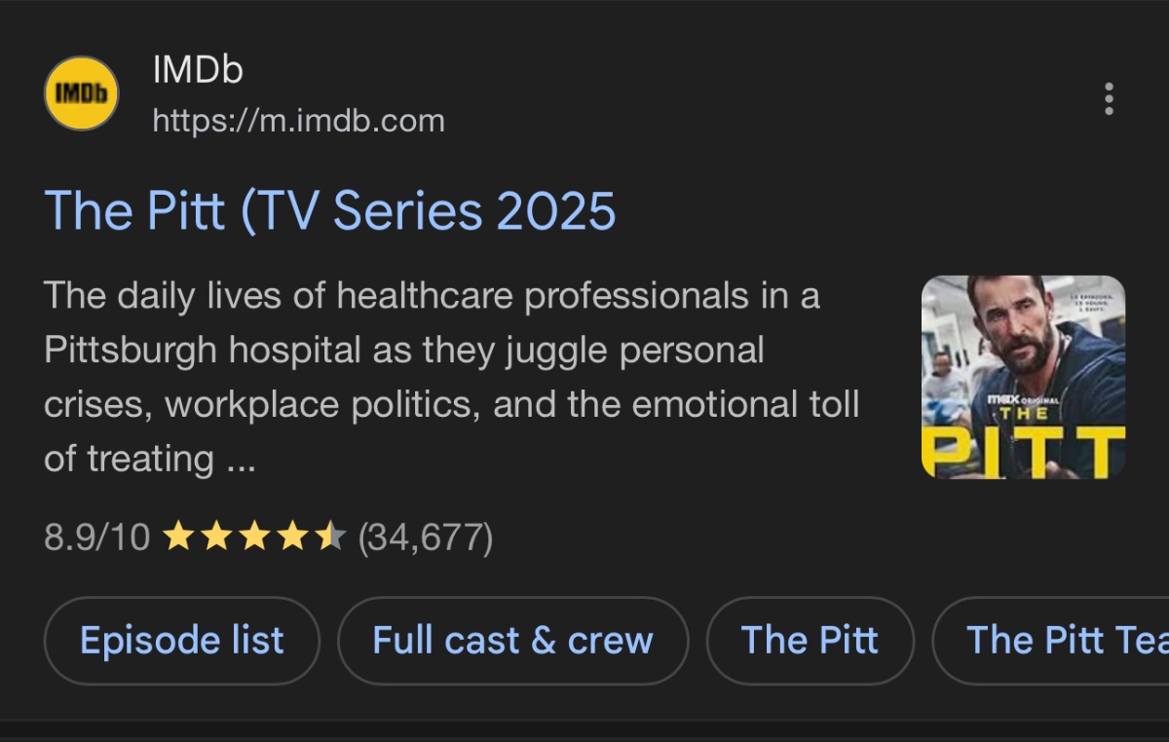This screenshot has height=742, width=1169.
Task: Open The Pitt (TV Series 2025 title link
Action: pyautogui.click(x=330, y=209)
